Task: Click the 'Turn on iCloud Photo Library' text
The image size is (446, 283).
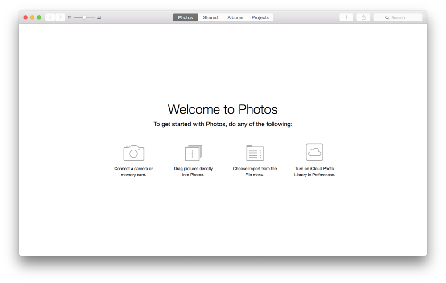Action: click(x=314, y=171)
